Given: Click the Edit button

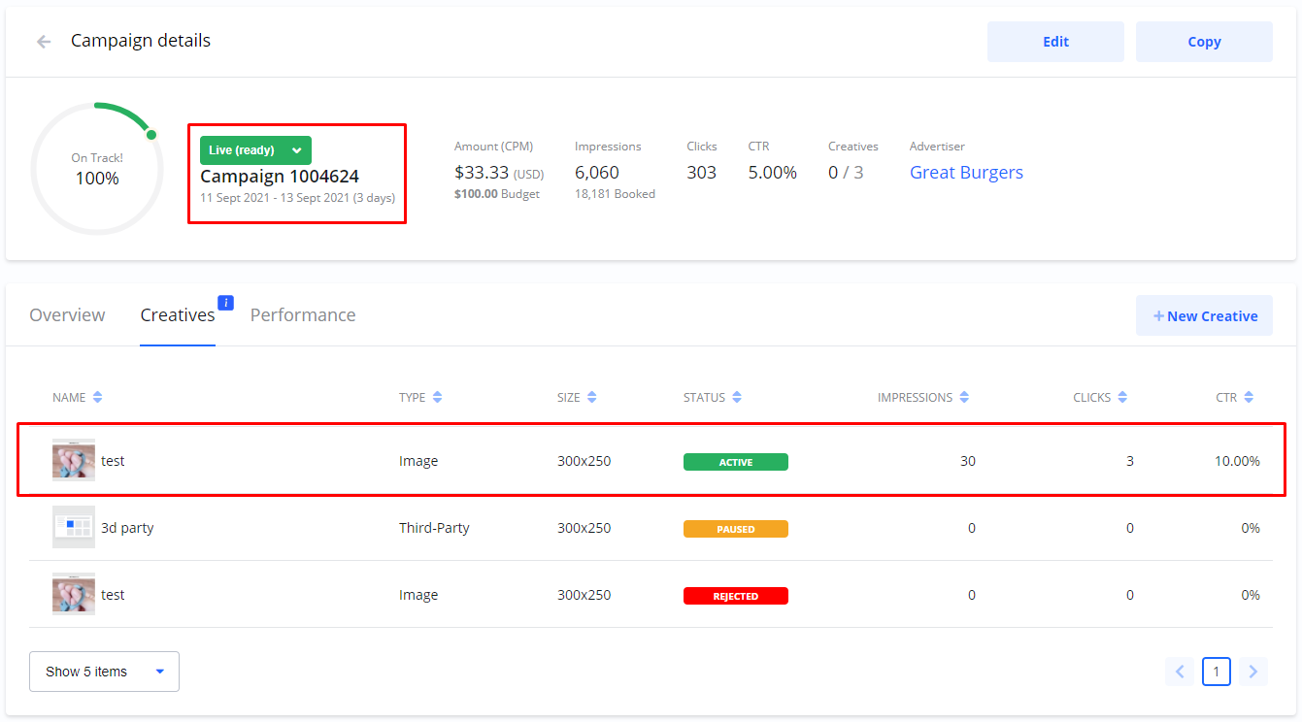Looking at the screenshot, I should pyautogui.click(x=1055, y=42).
